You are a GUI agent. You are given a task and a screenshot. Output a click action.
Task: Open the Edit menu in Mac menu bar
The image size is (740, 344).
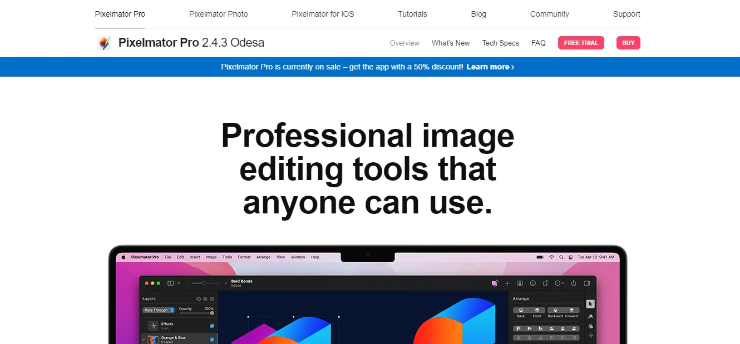[180, 257]
